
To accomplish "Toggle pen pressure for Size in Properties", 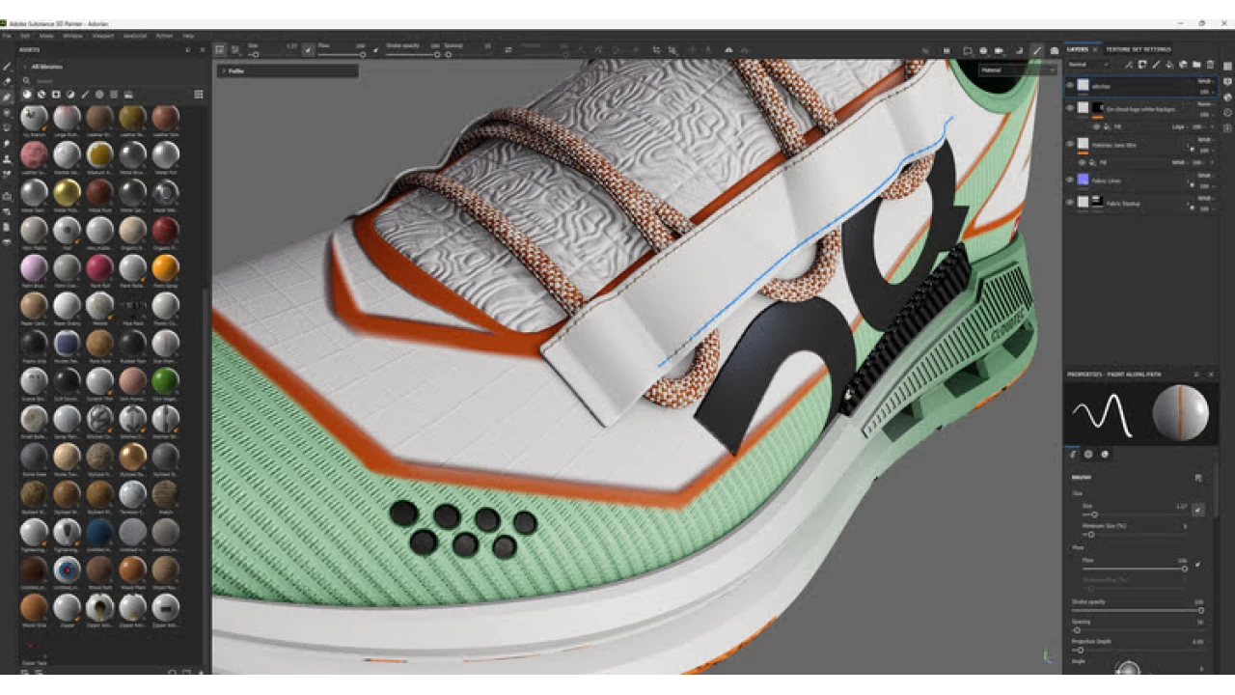I will point(1198,509).
